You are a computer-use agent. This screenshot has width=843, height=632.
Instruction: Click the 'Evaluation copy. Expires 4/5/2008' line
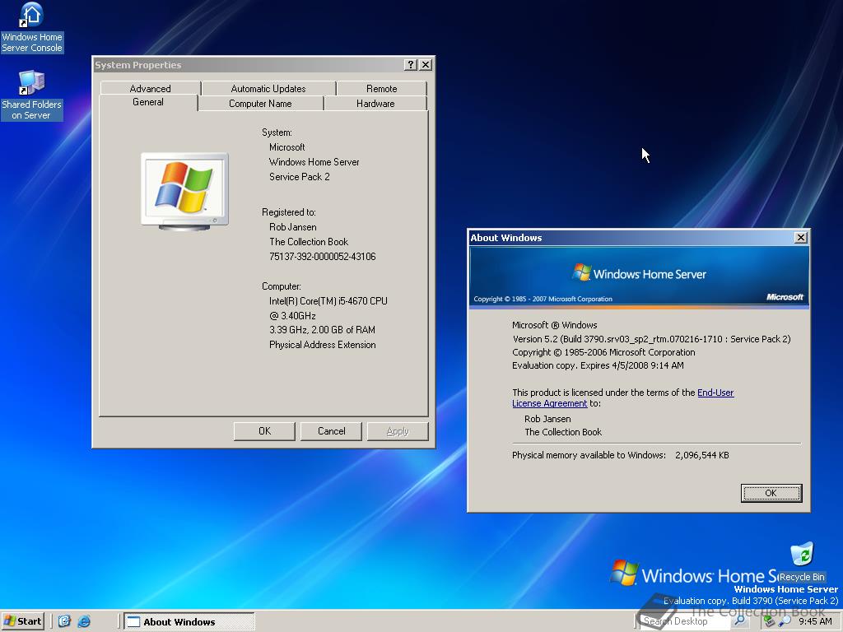tap(598, 365)
